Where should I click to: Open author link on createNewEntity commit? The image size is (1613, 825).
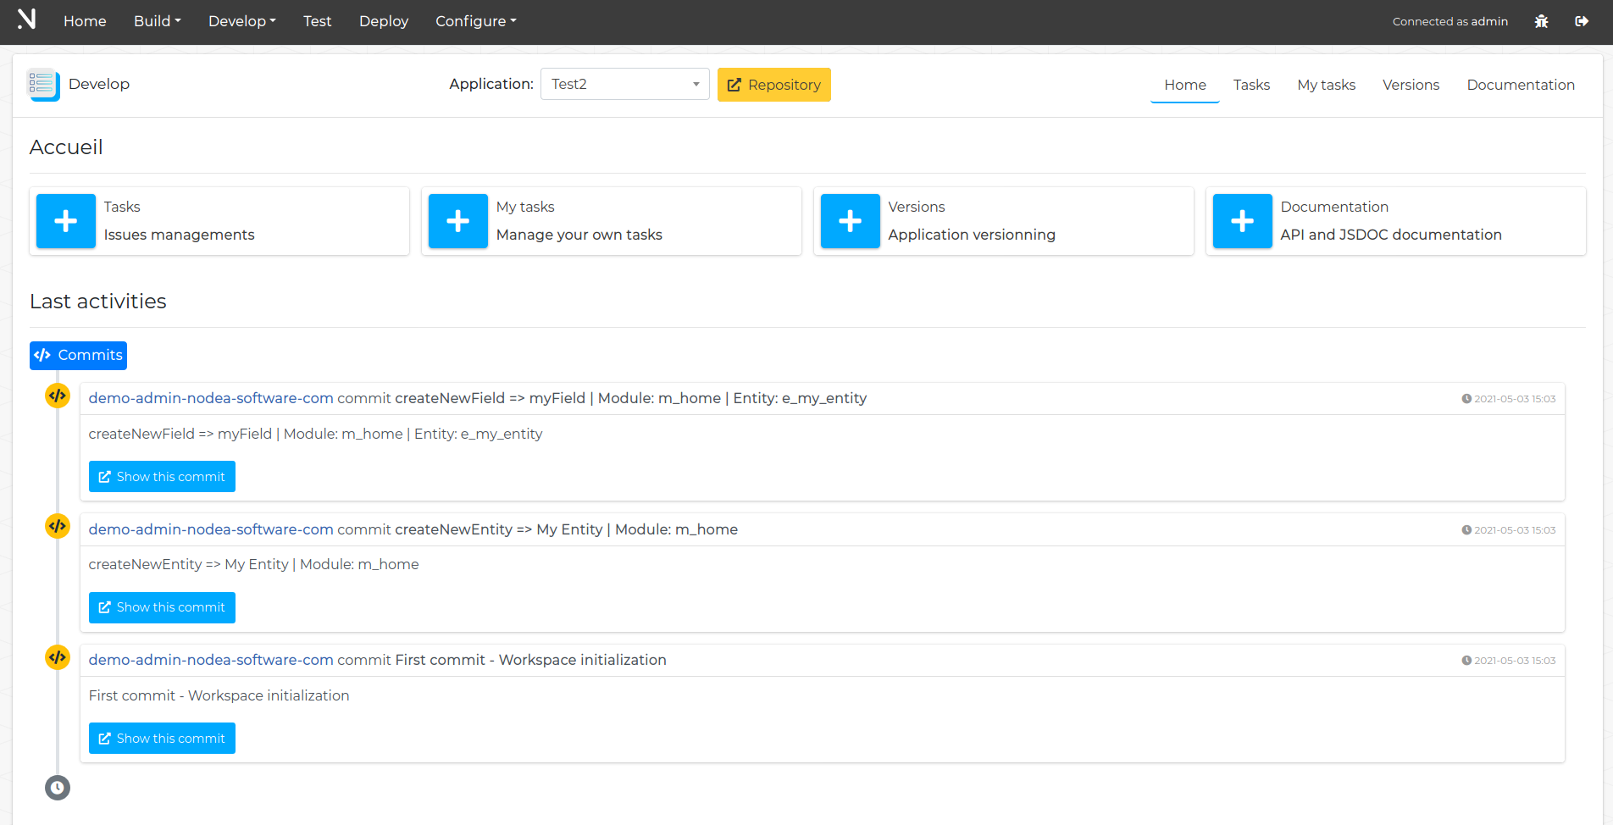click(211, 529)
